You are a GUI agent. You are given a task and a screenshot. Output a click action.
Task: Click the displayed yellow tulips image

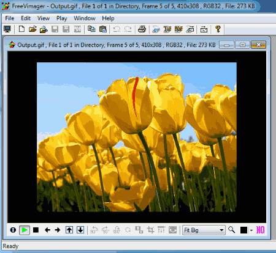click(137, 137)
